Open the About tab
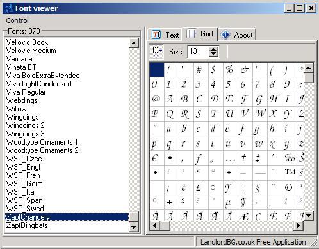 click(x=237, y=35)
